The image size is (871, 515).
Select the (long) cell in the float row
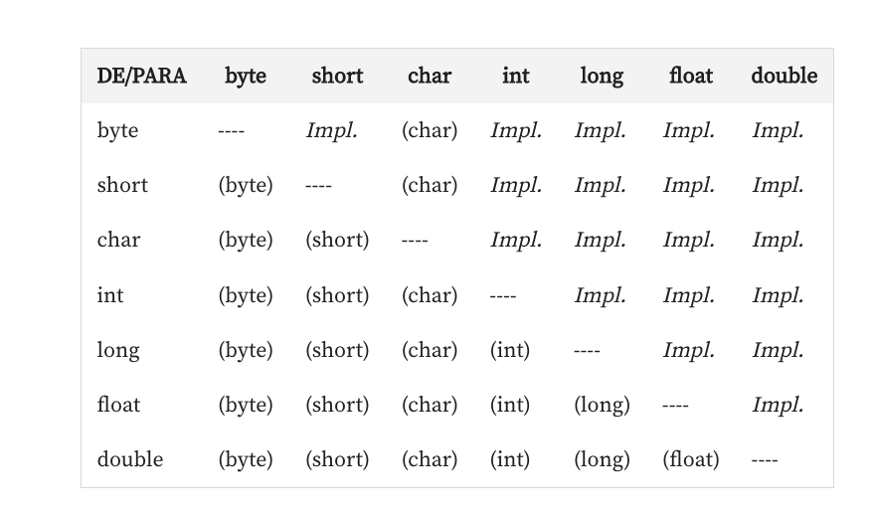coord(602,405)
